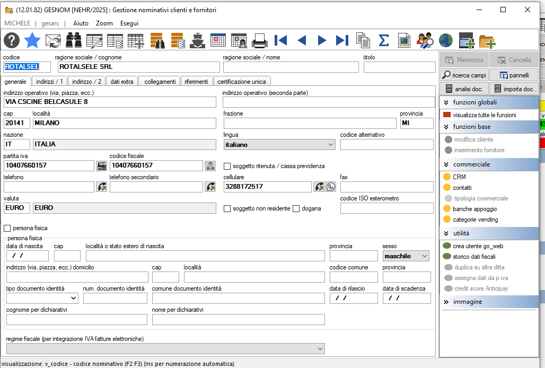
Task: Enable soggetto ritenuta / cassa previdenza checkbox
Action: (227, 166)
